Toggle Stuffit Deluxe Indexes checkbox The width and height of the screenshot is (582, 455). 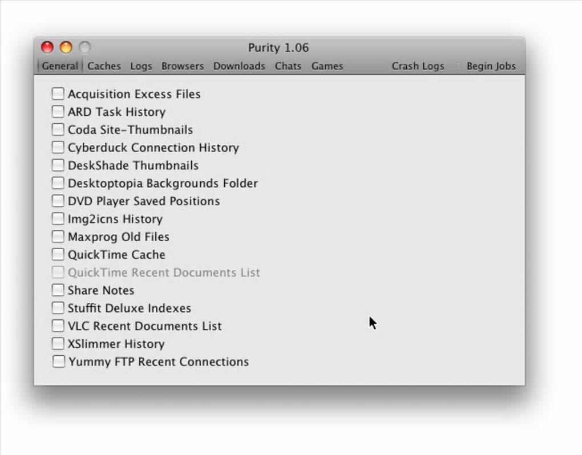coord(58,308)
